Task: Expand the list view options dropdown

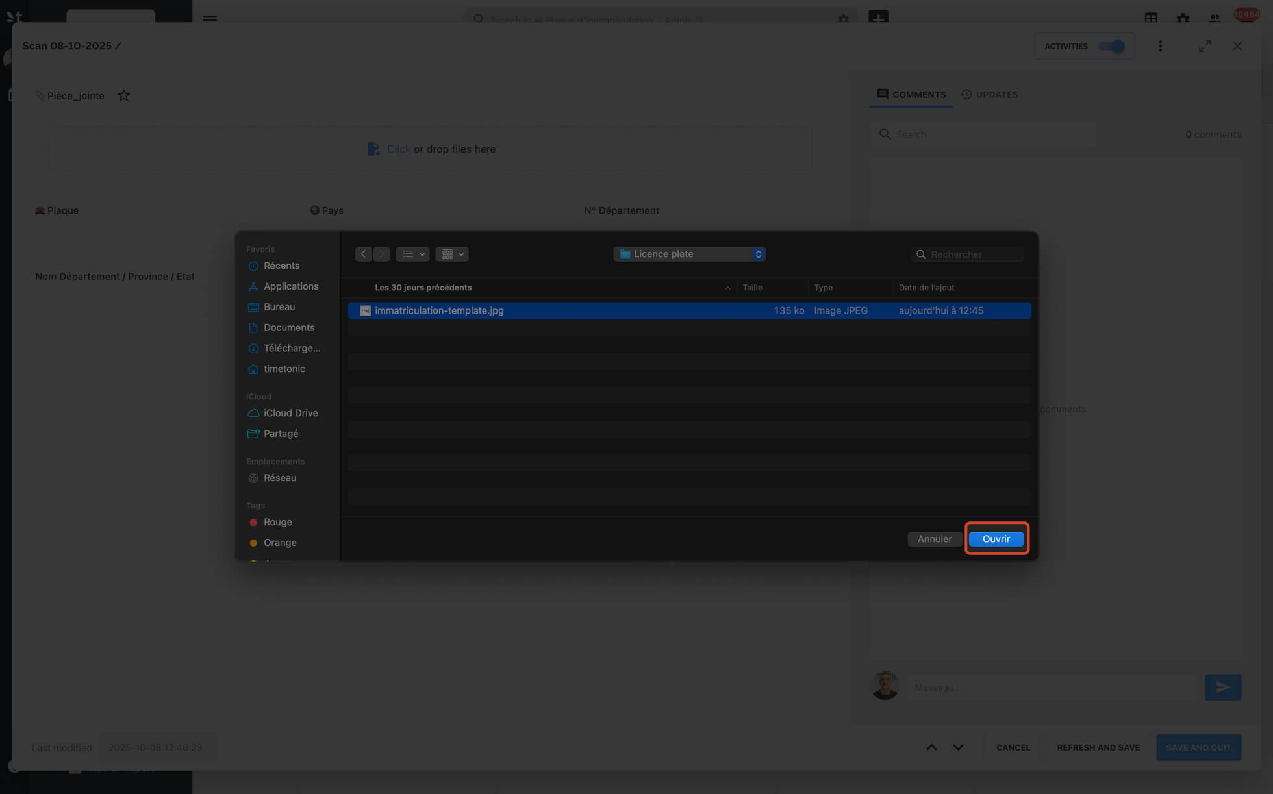Action: point(412,254)
